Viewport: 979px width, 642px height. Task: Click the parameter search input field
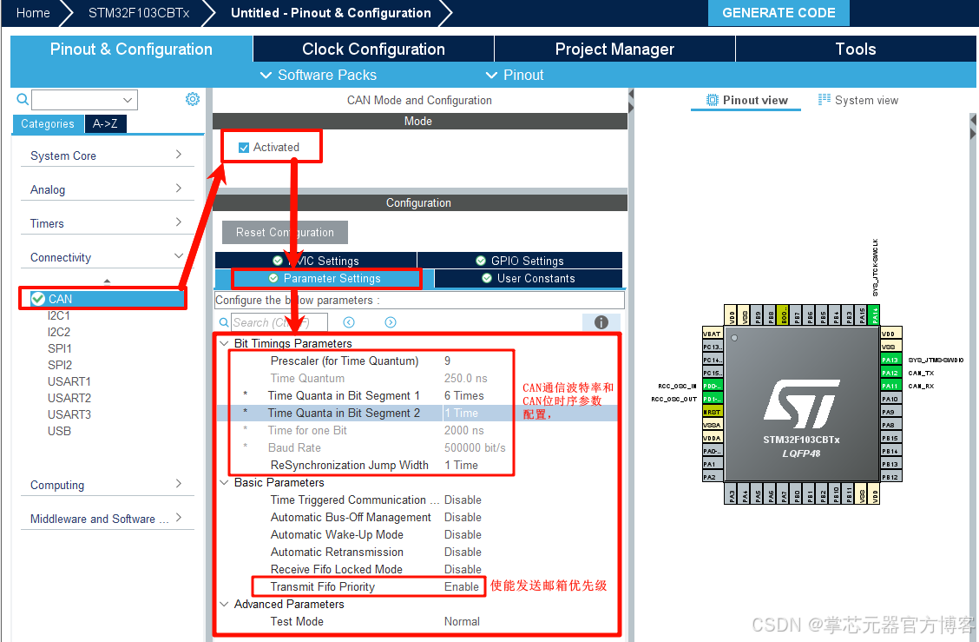tap(279, 322)
